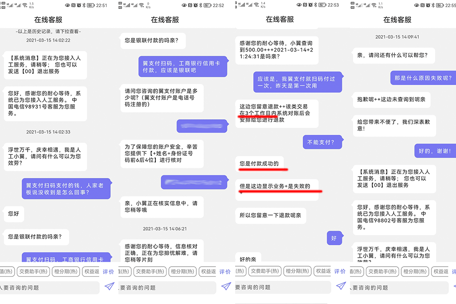Tap the message 亲，小翼正在核实信息中，请您稍等哦
Viewport: 456px width, 304px height.
(x=162, y=207)
